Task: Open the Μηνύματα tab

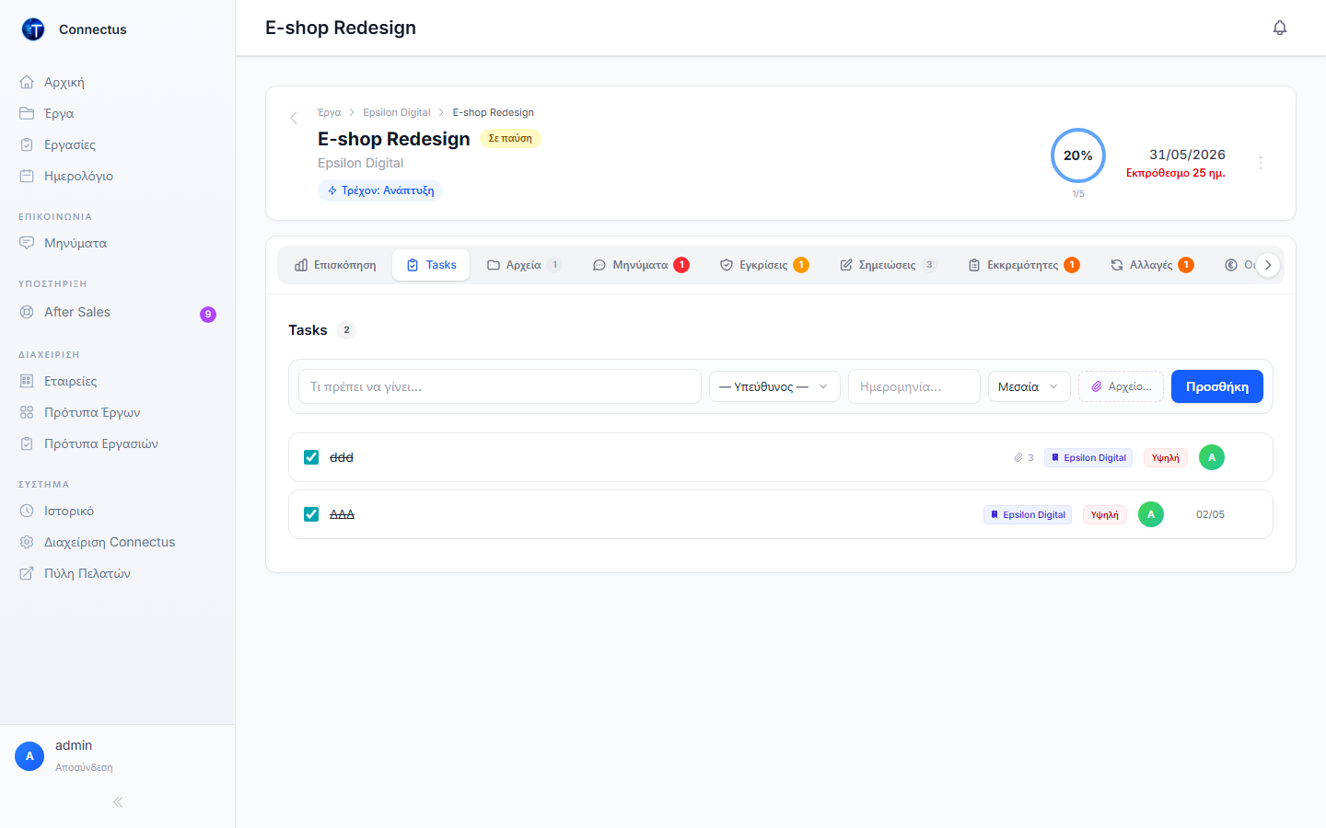Action: click(641, 265)
